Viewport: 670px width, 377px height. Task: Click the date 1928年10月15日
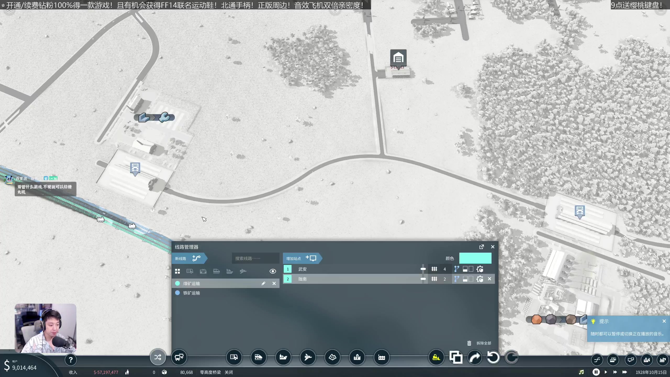point(651,372)
